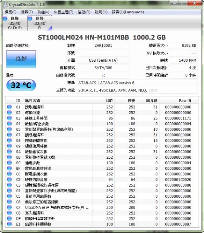The width and height of the screenshot is (204, 233).
Task: Click drive title ST1000LM024 HN-M101MBB 1000.2 GB
Action: 102,38
